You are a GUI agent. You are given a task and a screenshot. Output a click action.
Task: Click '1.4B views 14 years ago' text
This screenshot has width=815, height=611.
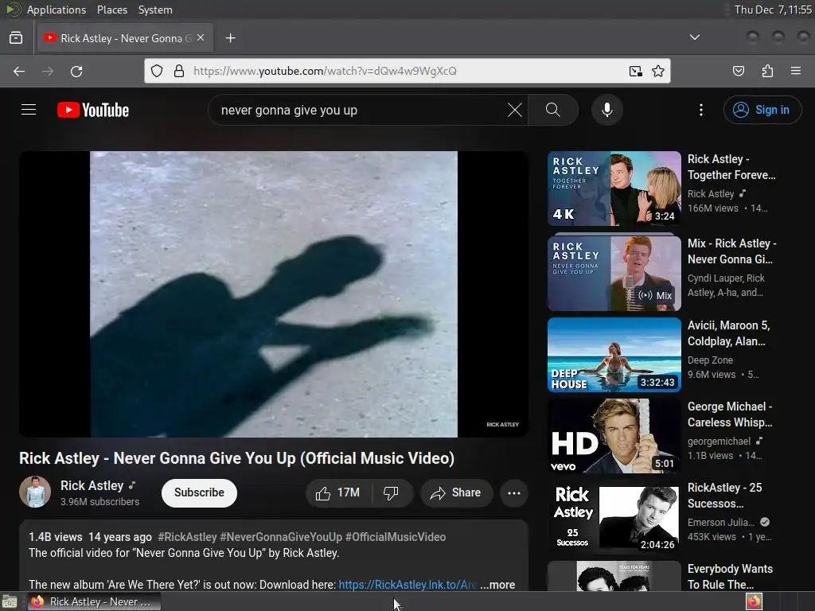pyautogui.click(x=90, y=537)
